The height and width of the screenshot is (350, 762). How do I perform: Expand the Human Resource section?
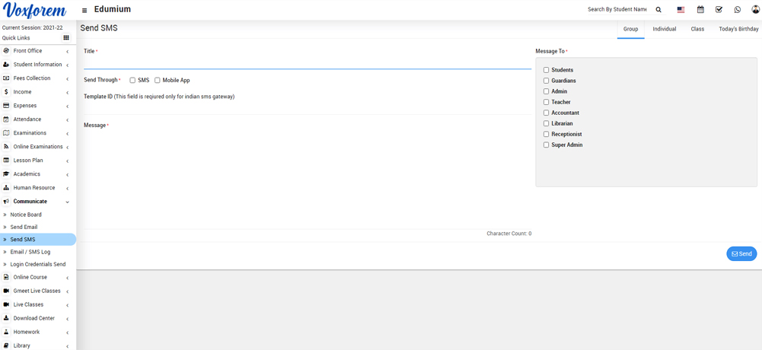(x=34, y=188)
